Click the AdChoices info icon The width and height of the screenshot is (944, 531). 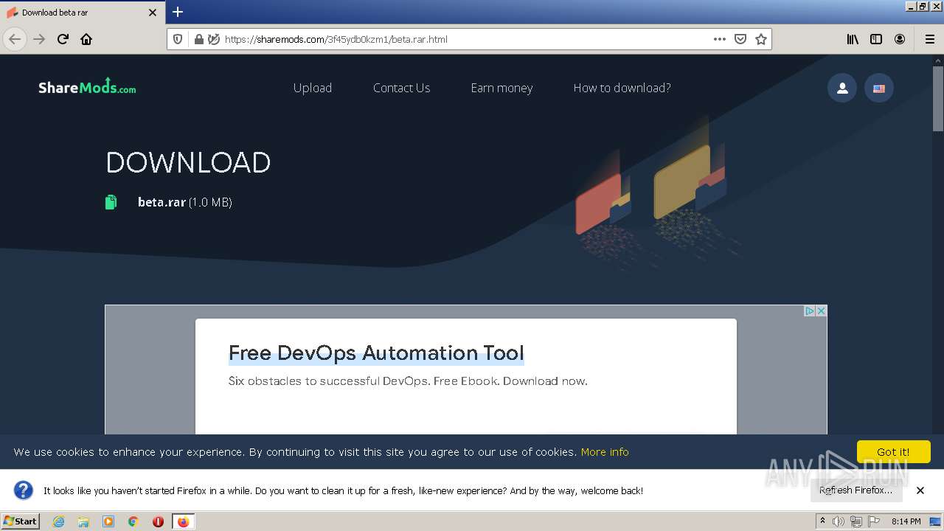(809, 310)
